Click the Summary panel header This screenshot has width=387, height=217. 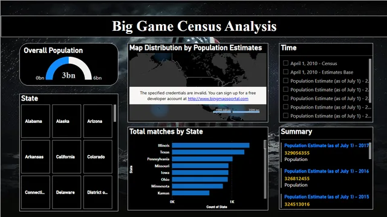(296, 131)
